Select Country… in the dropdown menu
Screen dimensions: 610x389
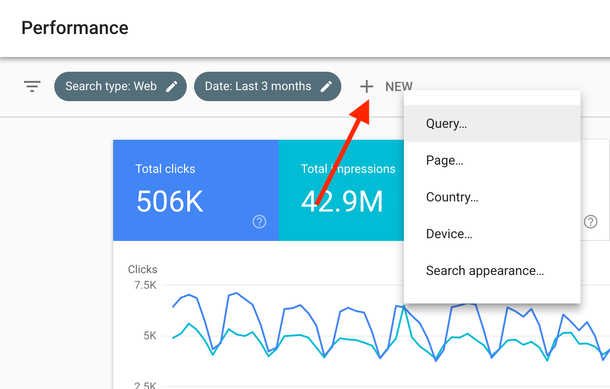pos(492,197)
